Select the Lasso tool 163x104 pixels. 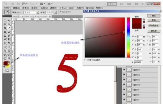tap(5, 24)
